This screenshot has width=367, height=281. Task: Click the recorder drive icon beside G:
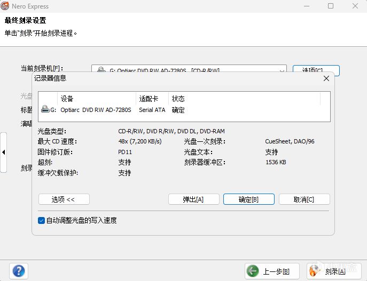tap(45, 109)
